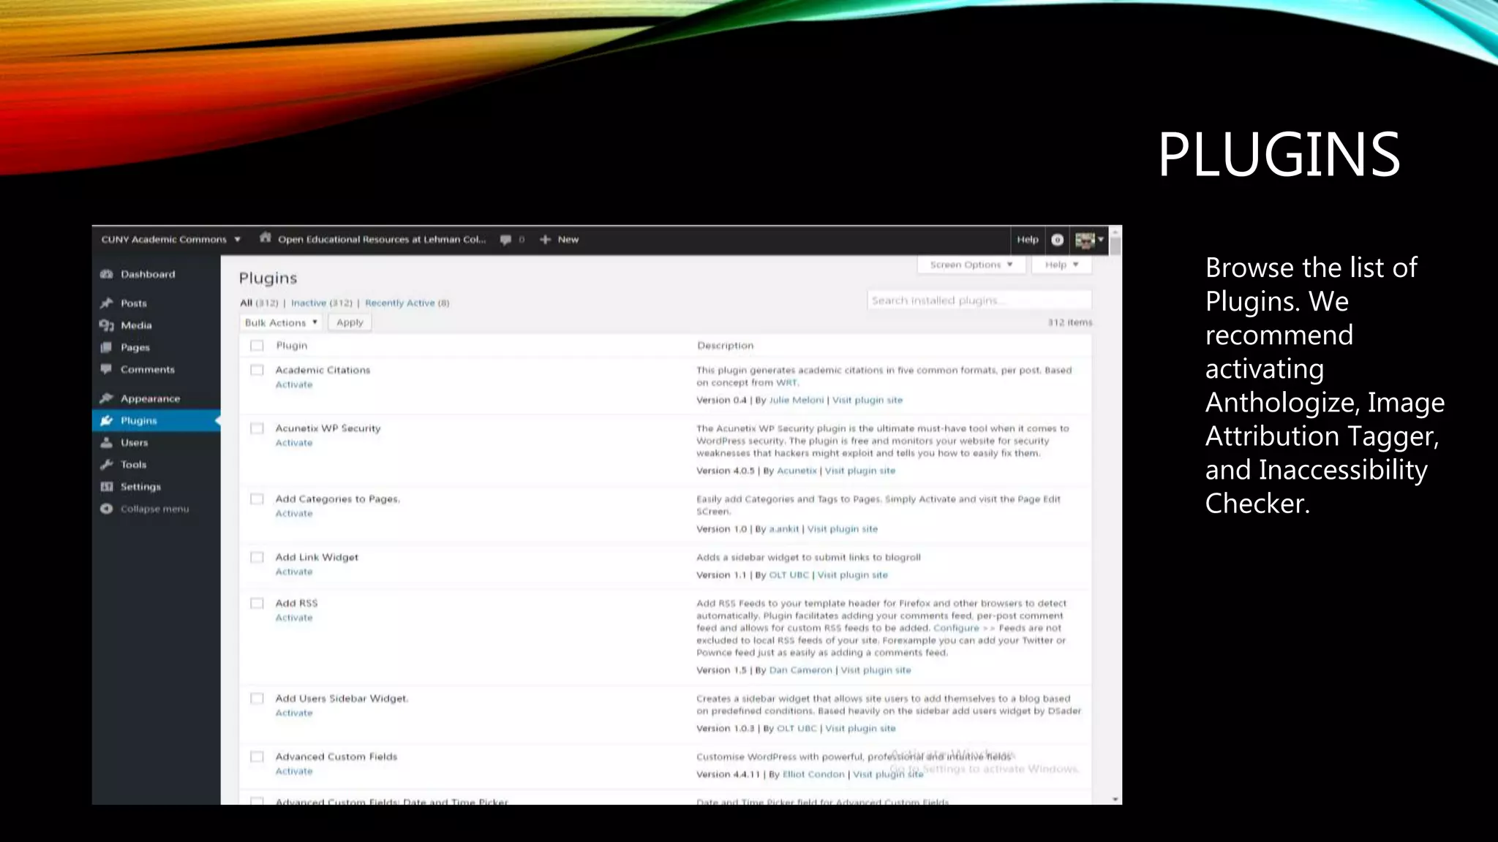Open the user avatar menu in admin bar
The height and width of the screenshot is (842, 1498).
coord(1089,240)
